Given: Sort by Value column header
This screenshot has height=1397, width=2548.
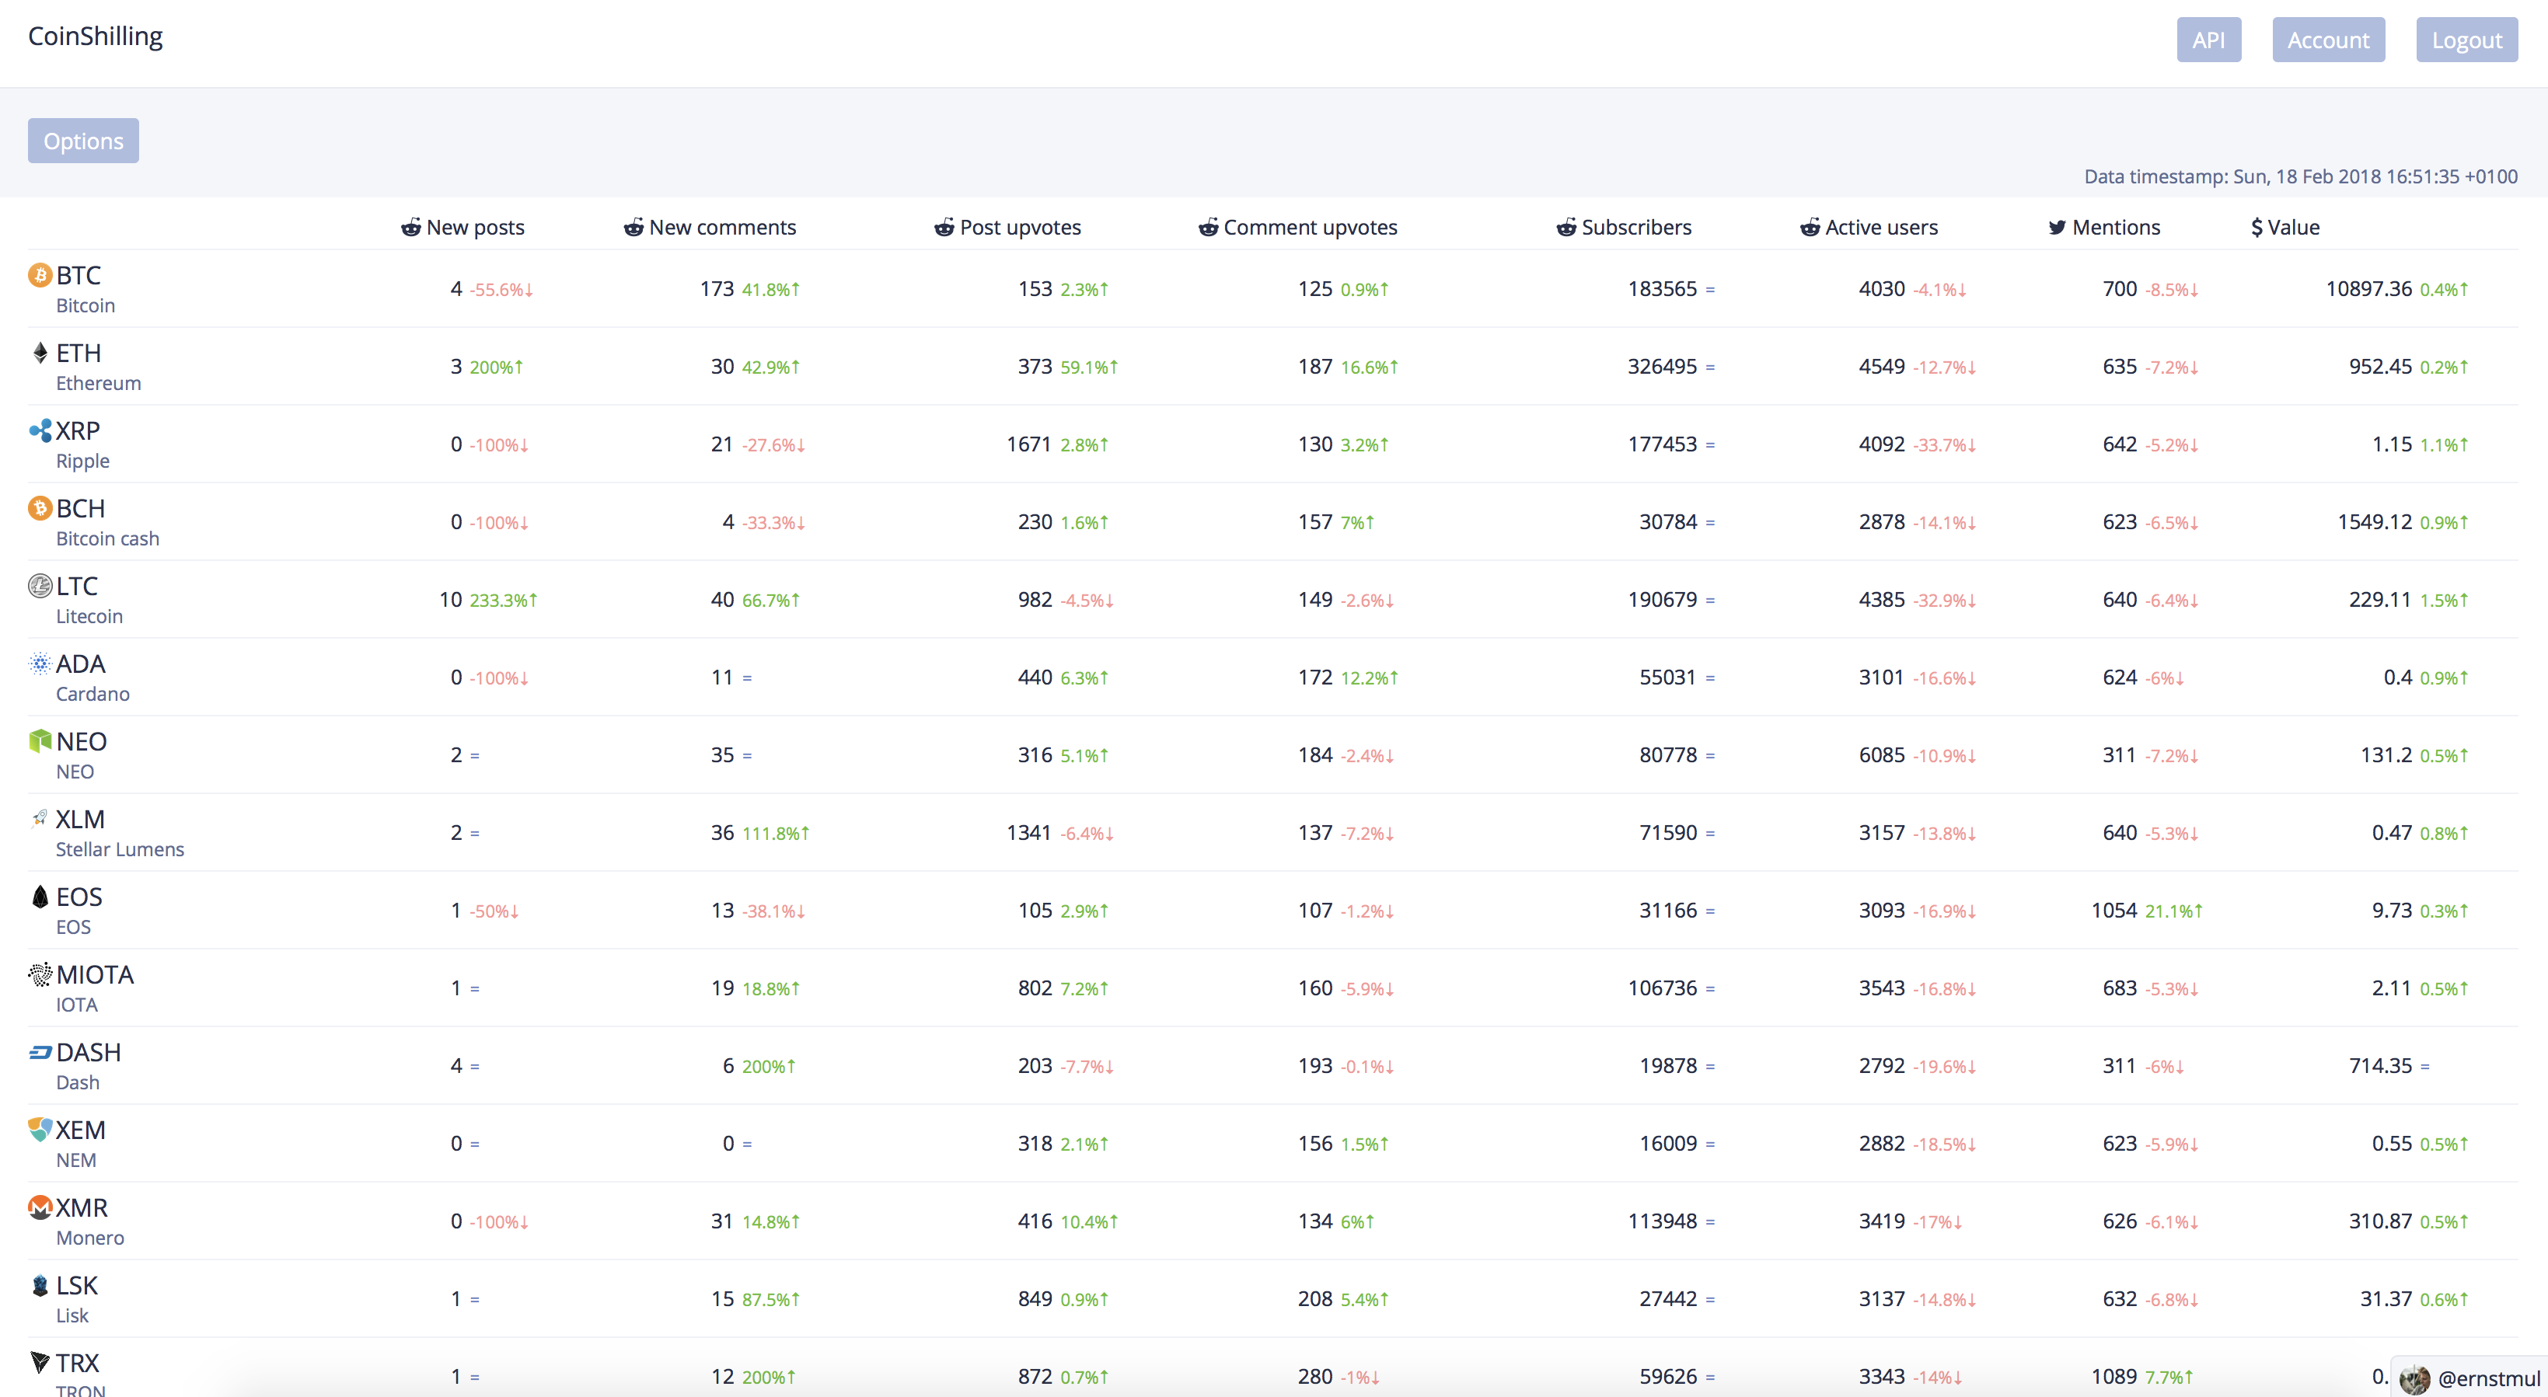Looking at the screenshot, I should [x=2293, y=228].
